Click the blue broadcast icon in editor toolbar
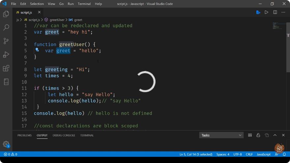Image resolution: width=290 pixels, height=163 pixels. click(x=258, y=13)
